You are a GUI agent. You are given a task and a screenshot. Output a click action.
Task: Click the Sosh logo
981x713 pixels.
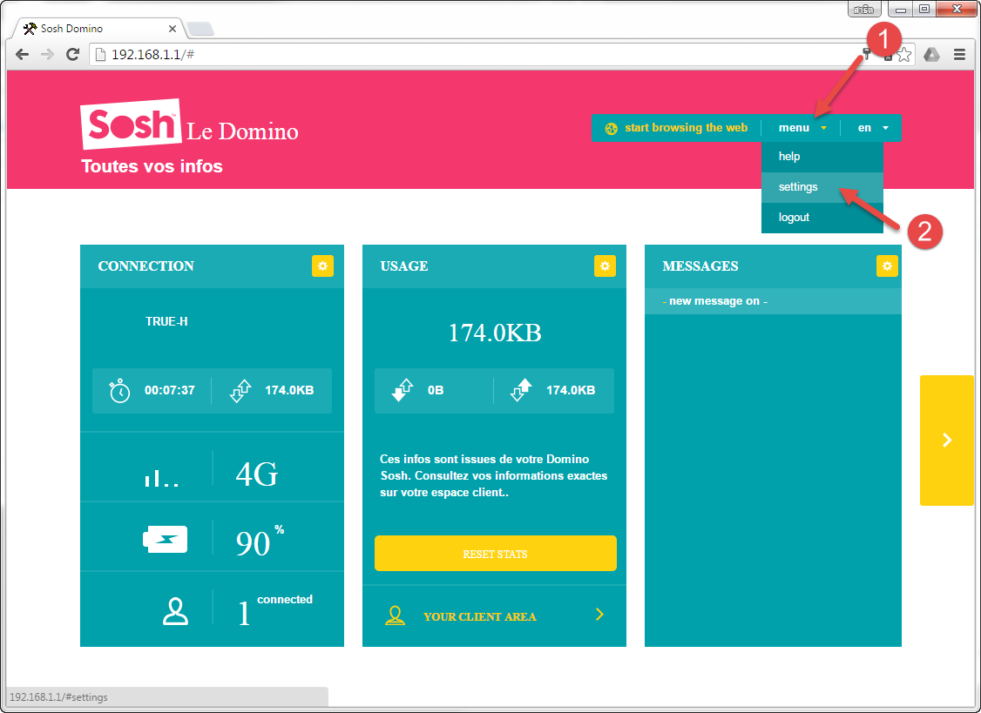132,124
